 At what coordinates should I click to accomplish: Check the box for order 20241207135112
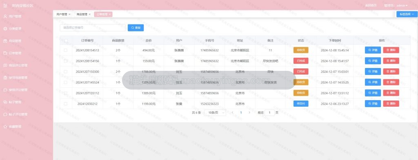point(66,93)
